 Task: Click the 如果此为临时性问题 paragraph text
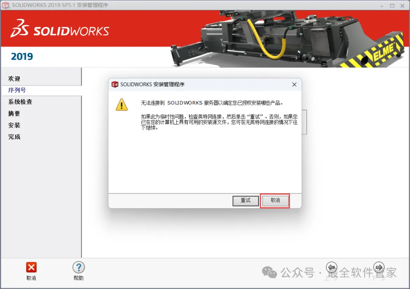(219, 122)
